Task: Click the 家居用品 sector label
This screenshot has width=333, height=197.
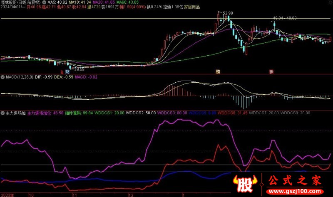Action: [192, 7]
